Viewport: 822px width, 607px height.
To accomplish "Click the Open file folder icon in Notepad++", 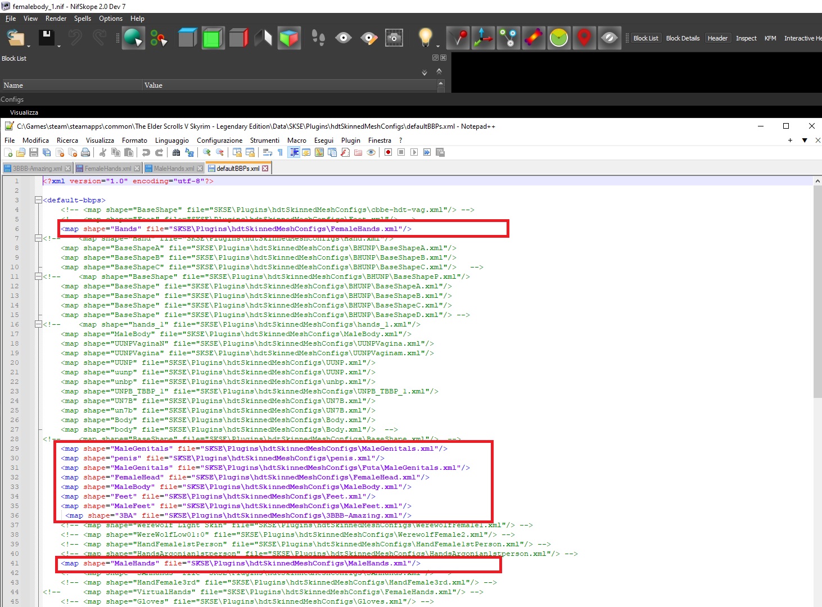I will coord(21,152).
